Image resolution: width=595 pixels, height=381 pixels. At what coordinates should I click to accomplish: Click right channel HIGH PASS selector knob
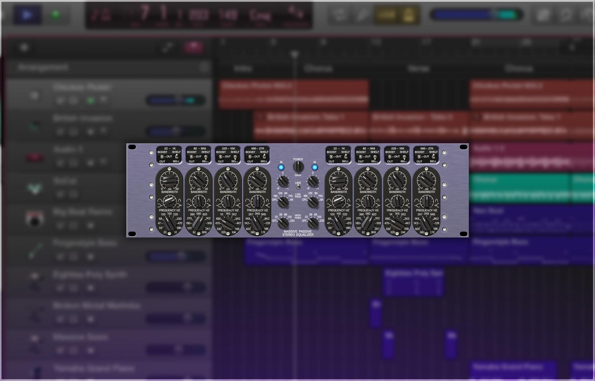(x=313, y=223)
